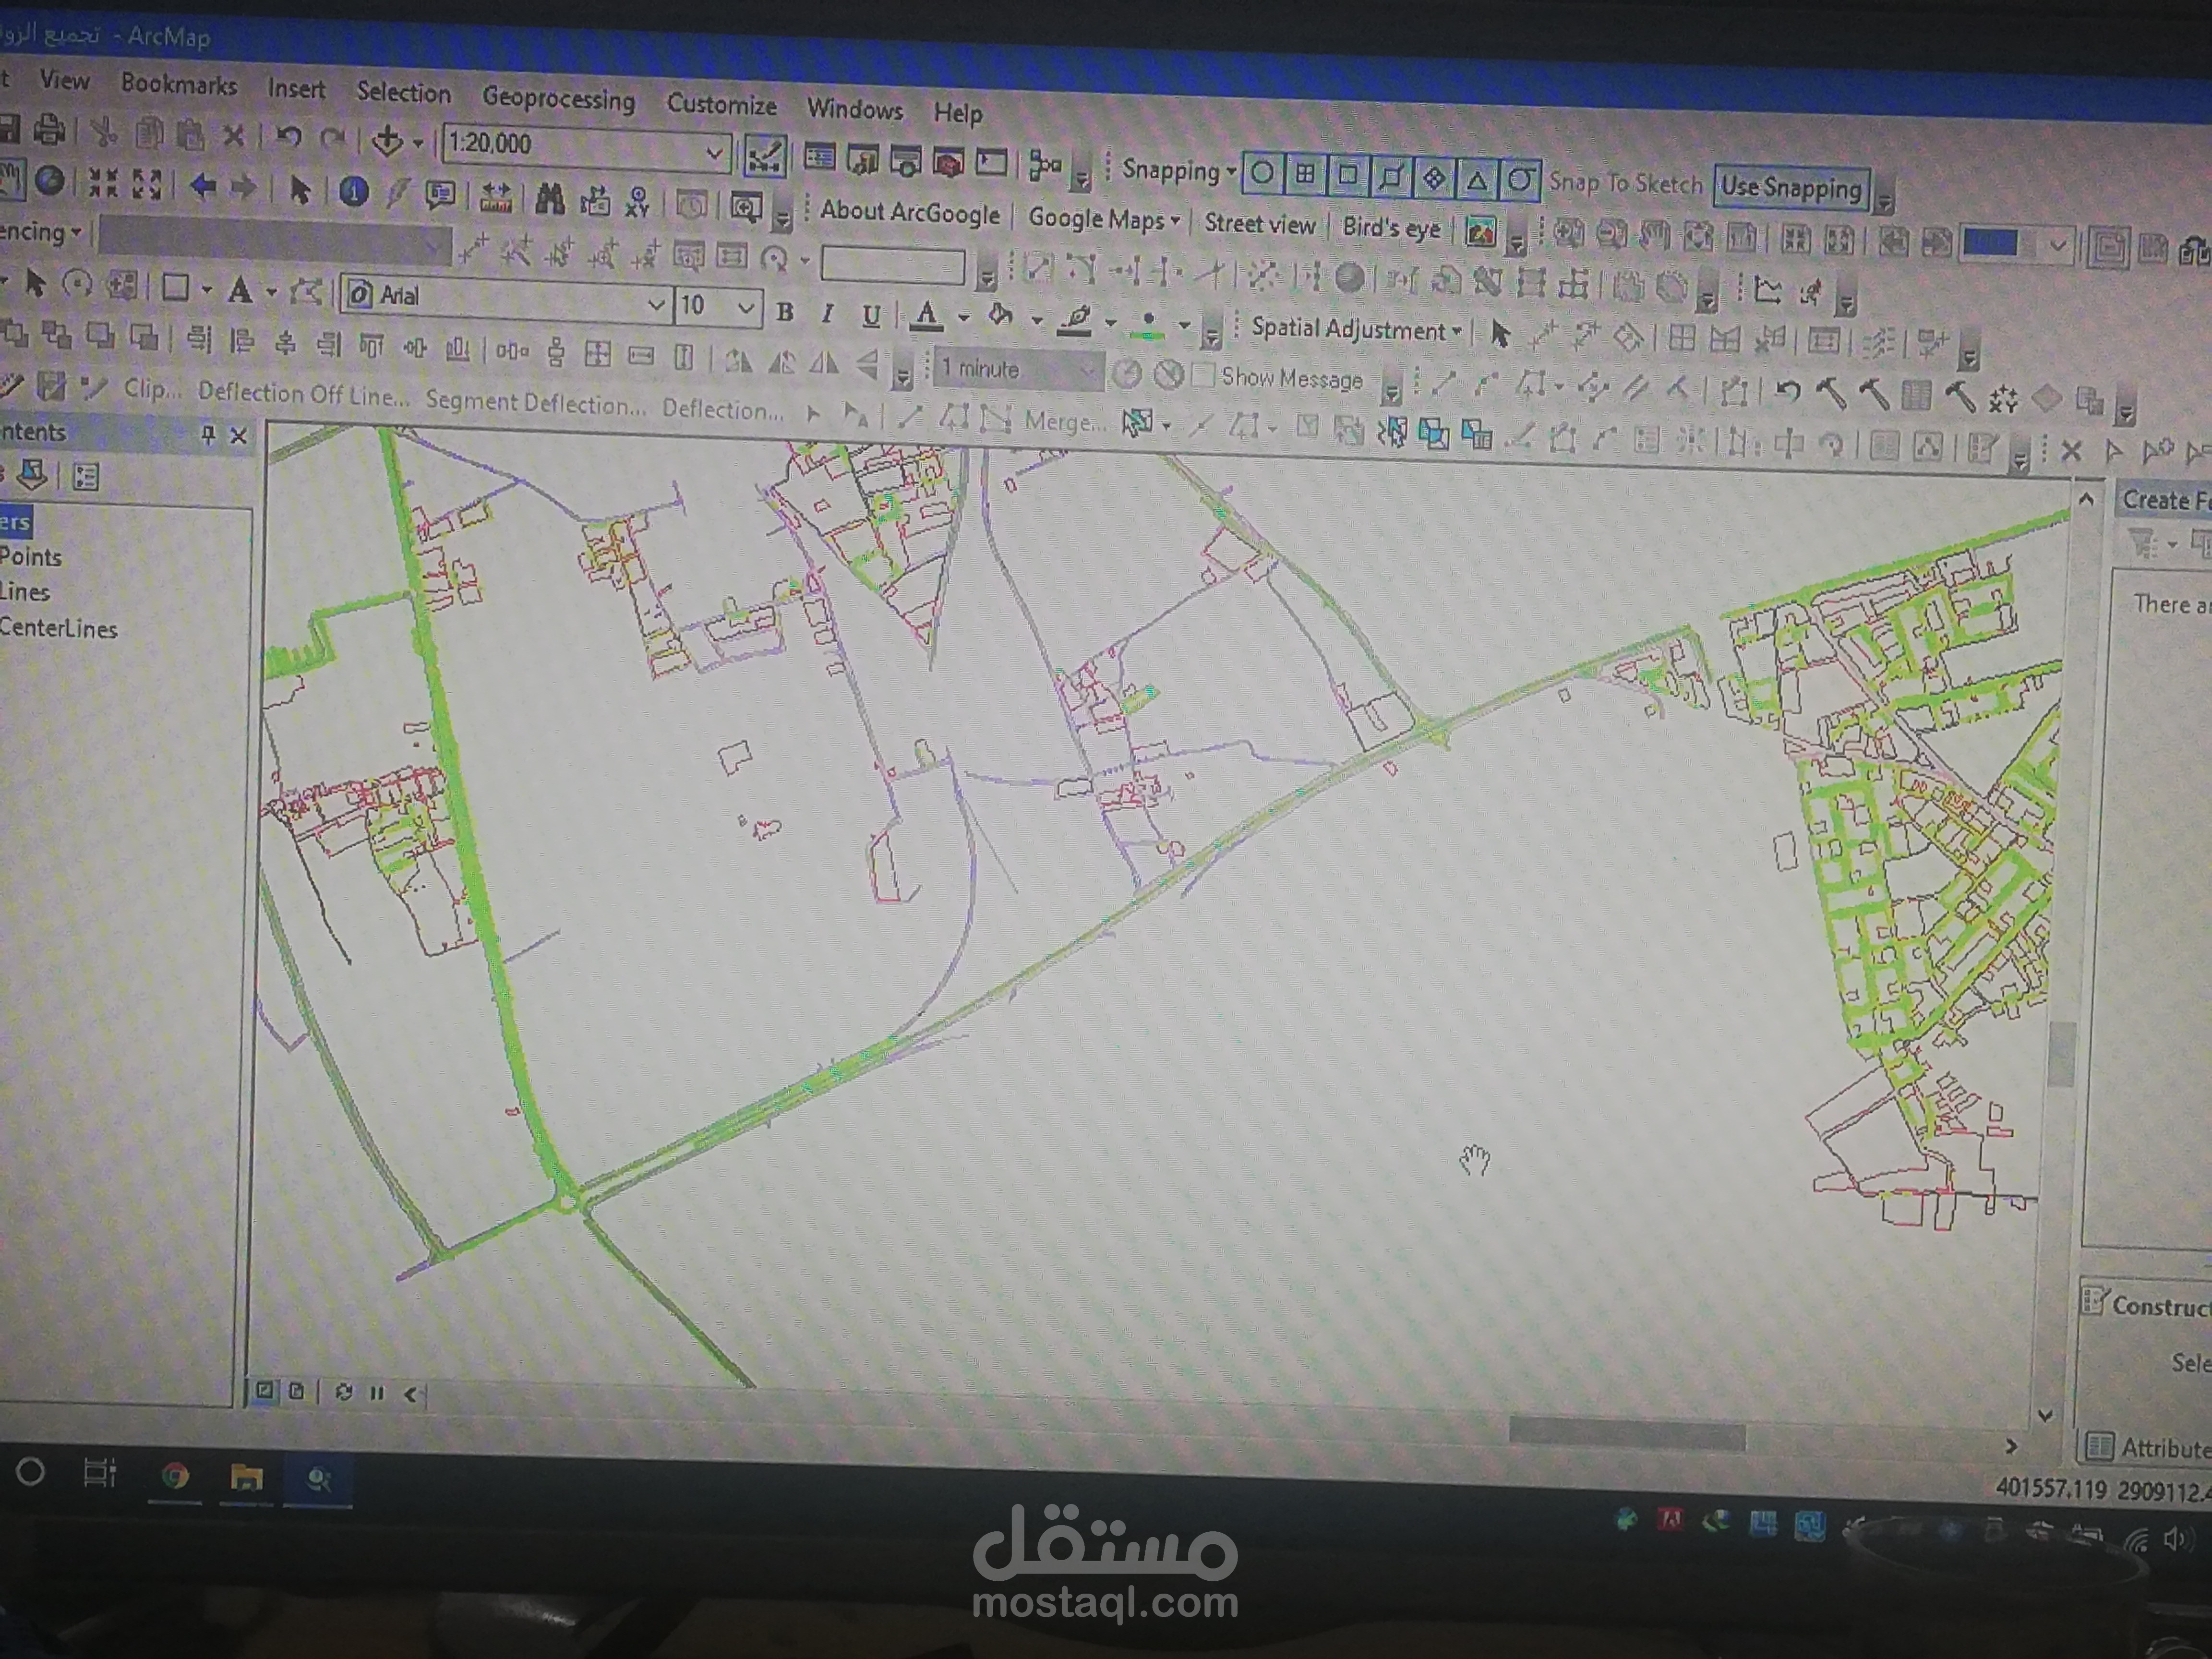Viewport: 2212px width, 1659px height.
Task: Select the Identify tool blue info icon
Action: (353, 192)
